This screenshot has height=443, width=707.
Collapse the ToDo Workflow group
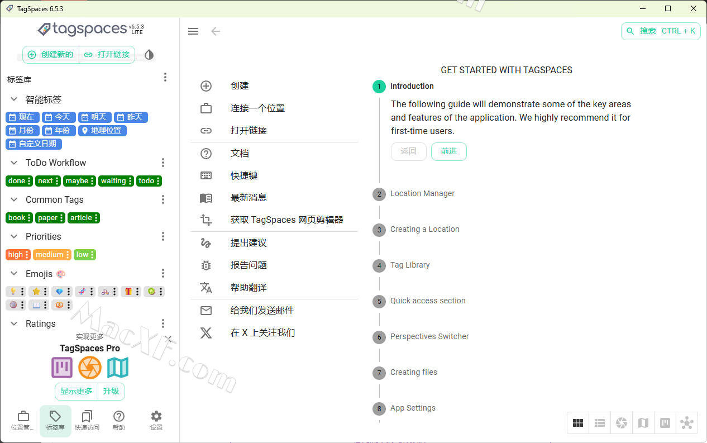pos(14,163)
